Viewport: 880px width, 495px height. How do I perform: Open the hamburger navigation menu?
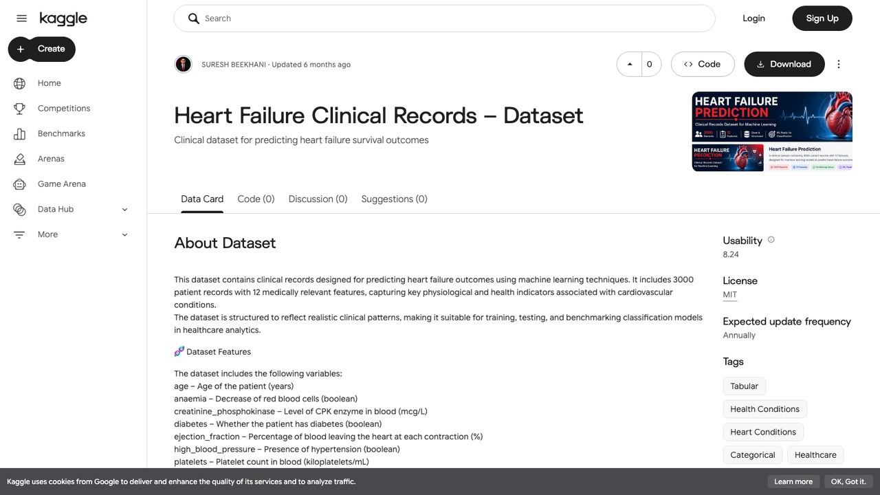pyautogui.click(x=21, y=19)
